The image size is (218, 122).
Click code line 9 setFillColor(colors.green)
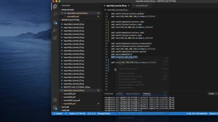(x=128, y=14)
